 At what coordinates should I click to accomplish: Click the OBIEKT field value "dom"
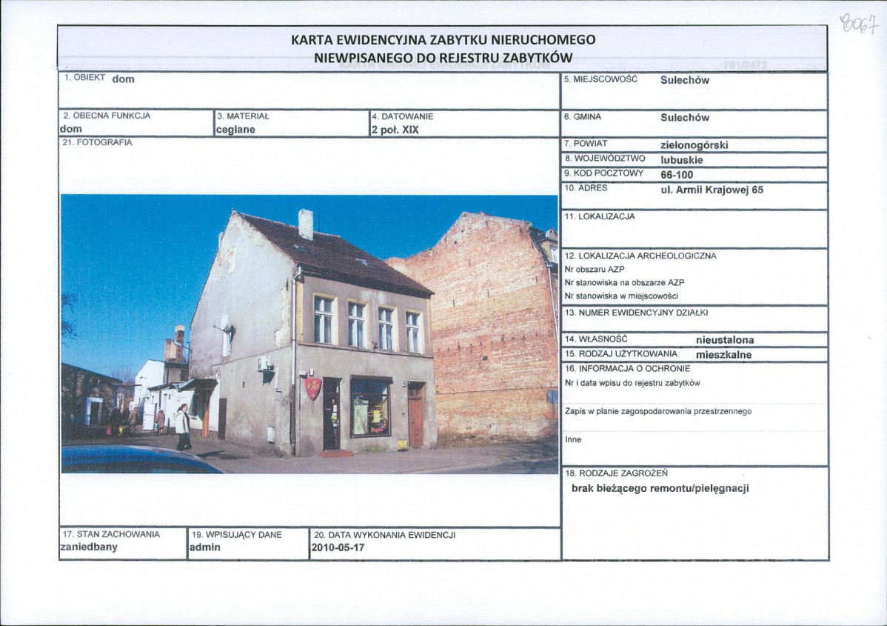[x=123, y=79]
